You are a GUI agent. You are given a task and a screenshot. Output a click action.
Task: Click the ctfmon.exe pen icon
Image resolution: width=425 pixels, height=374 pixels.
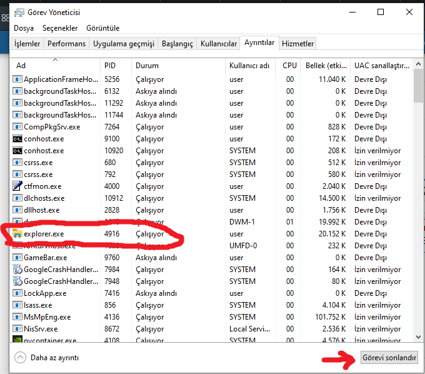(17, 186)
